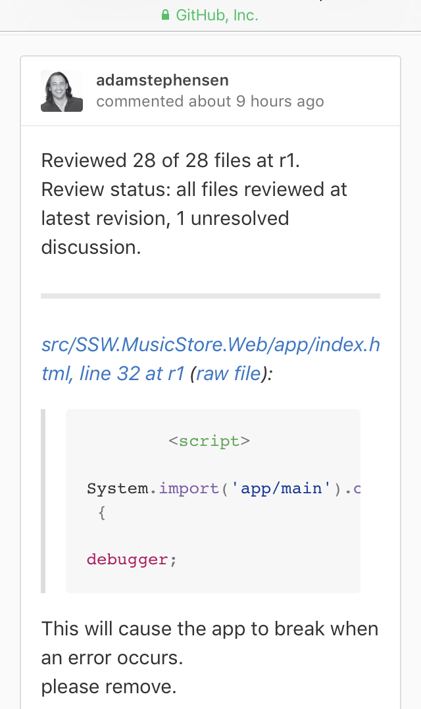Open the adamstephensen profile username link
The image size is (421, 709).
click(x=162, y=80)
